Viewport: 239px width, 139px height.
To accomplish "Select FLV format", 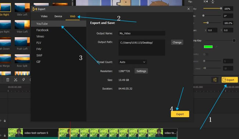I will click(58, 43).
